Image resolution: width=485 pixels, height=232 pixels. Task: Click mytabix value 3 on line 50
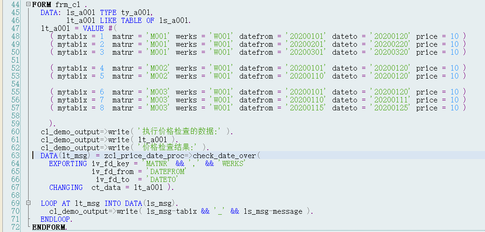(x=102, y=52)
